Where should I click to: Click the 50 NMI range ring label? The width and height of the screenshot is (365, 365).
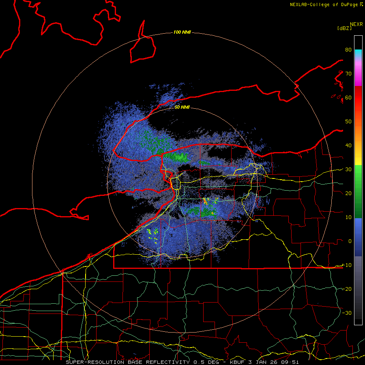182,107
